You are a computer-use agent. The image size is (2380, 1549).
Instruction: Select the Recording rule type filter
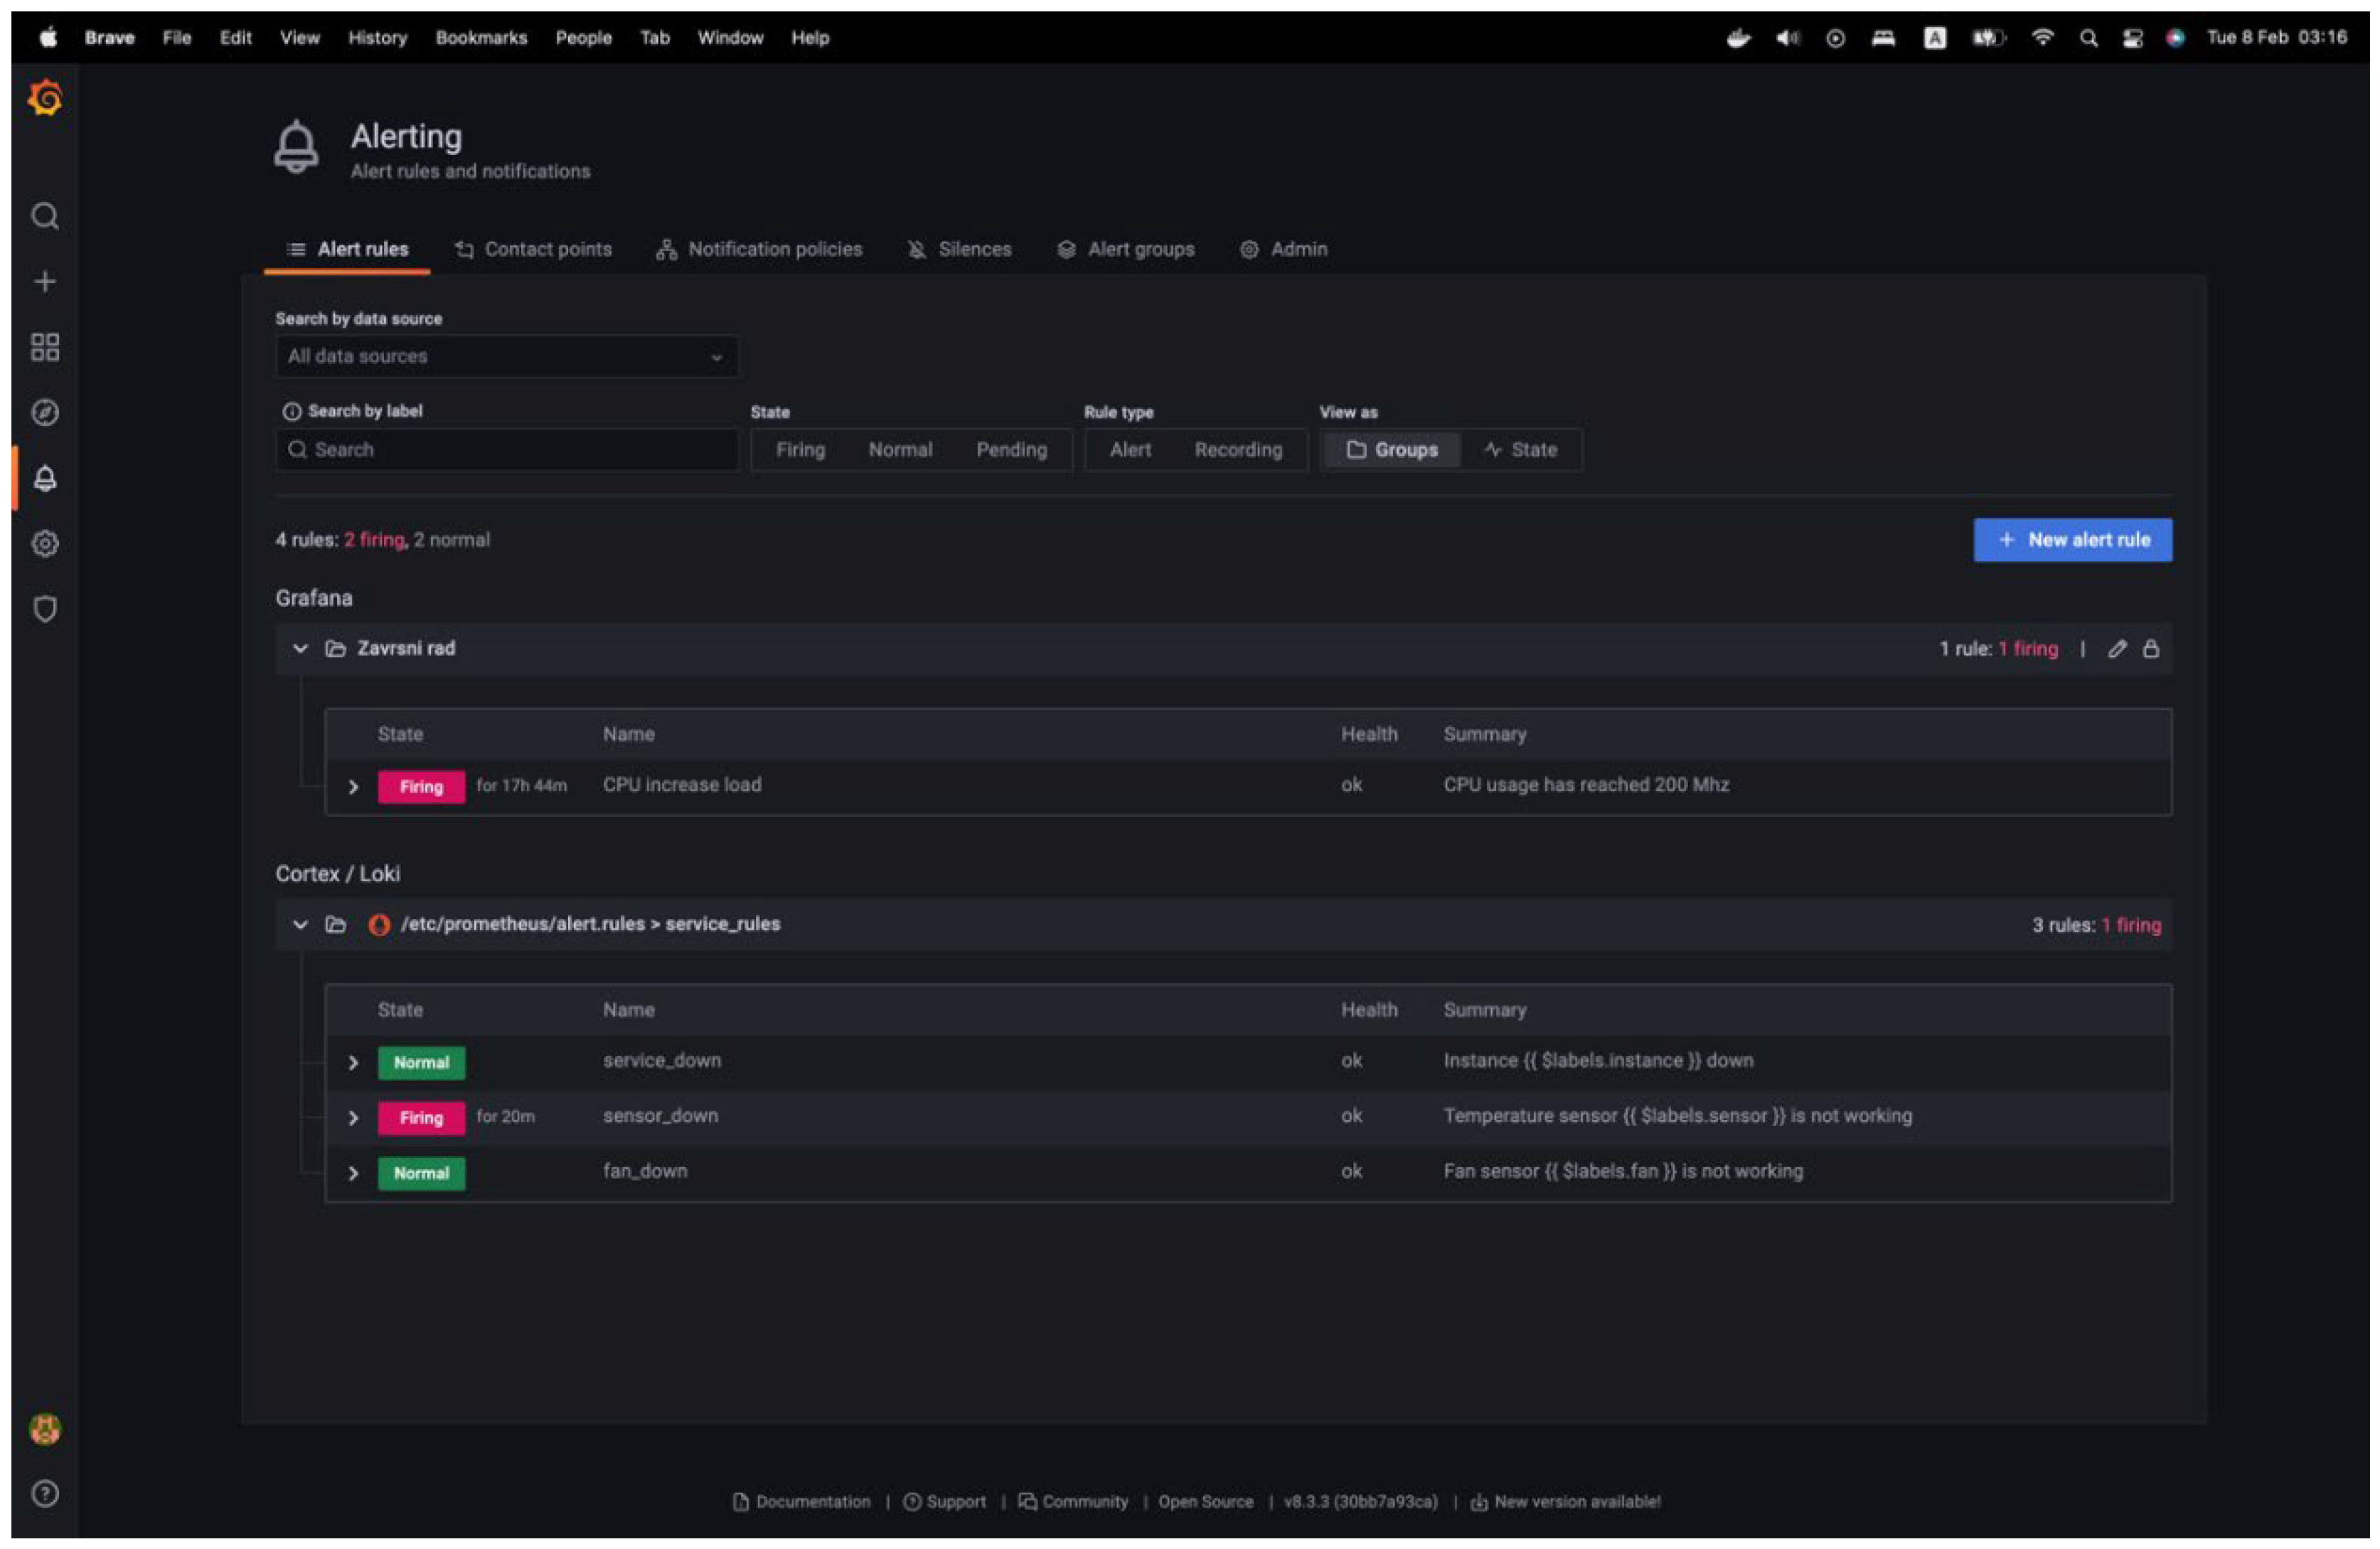click(x=1237, y=450)
